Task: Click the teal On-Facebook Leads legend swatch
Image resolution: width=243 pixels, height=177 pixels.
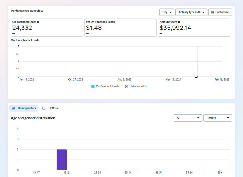Action: [x=93, y=86]
